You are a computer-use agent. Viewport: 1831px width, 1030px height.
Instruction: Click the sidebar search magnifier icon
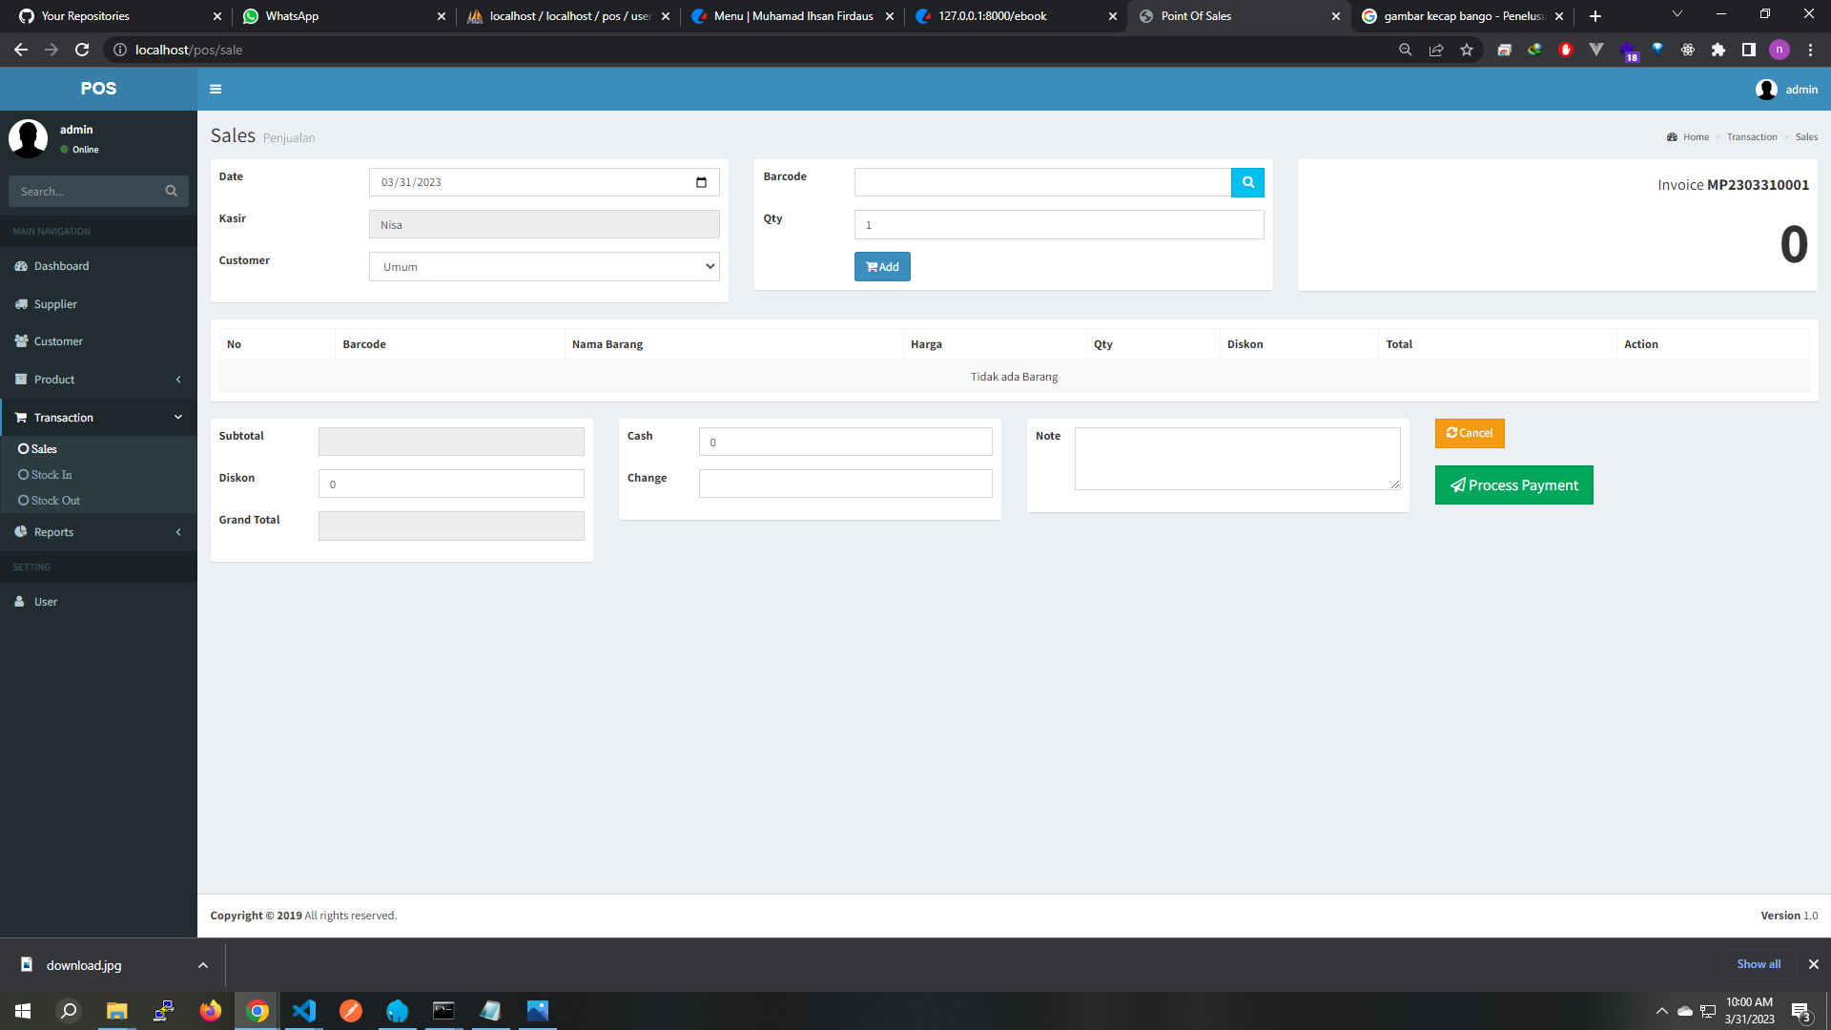(x=171, y=191)
